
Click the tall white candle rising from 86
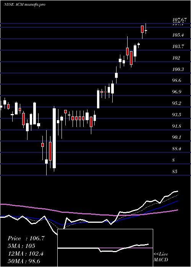(x=54, y=138)
